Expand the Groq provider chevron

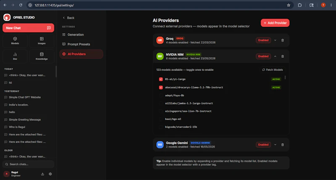275,40
